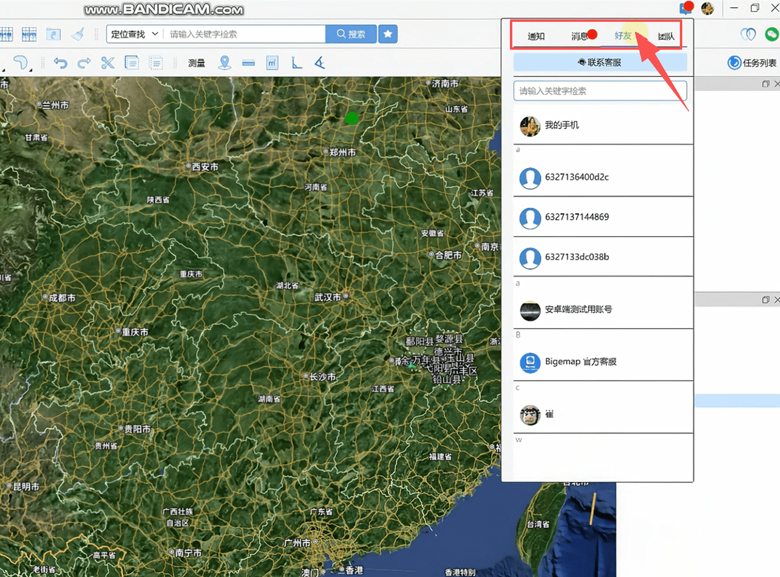Click the 昆明市 label on map
Screen dimensions: 780x577
click(x=25, y=487)
